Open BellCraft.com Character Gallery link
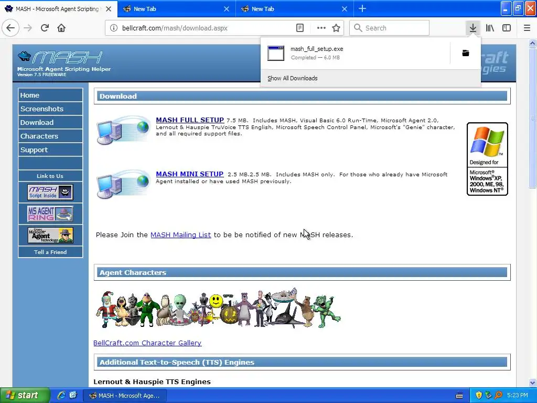Viewport: 537px width, 403px height. point(147,343)
